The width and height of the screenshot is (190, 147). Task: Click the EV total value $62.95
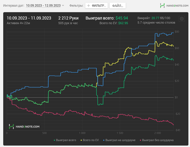click(x=123, y=23)
